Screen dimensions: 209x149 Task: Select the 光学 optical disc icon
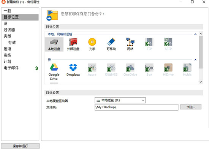pos(92,44)
